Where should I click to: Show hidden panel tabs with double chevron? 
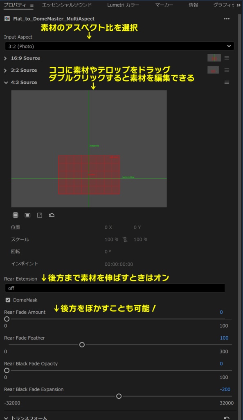[239, 5]
